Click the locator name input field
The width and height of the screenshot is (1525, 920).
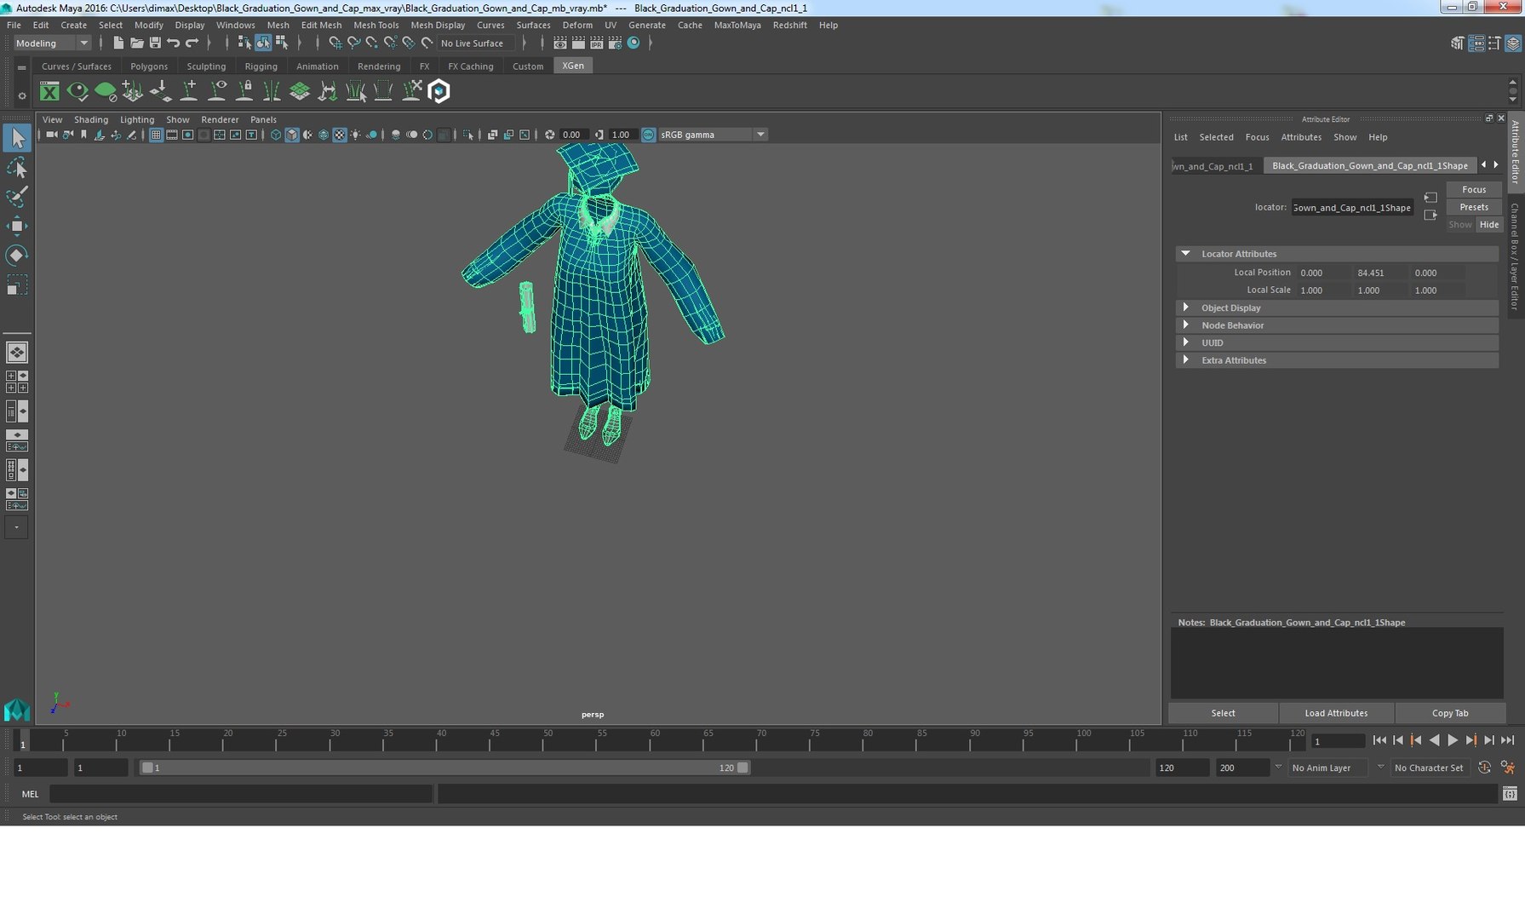1352,207
